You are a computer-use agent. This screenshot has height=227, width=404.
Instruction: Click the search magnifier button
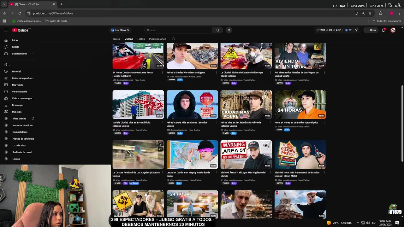click(217, 30)
